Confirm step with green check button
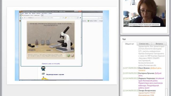The height and width of the screenshot is (96, 171). click(68, 55)
